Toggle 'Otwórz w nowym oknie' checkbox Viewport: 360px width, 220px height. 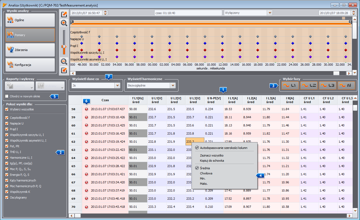(x=7, y=96)
